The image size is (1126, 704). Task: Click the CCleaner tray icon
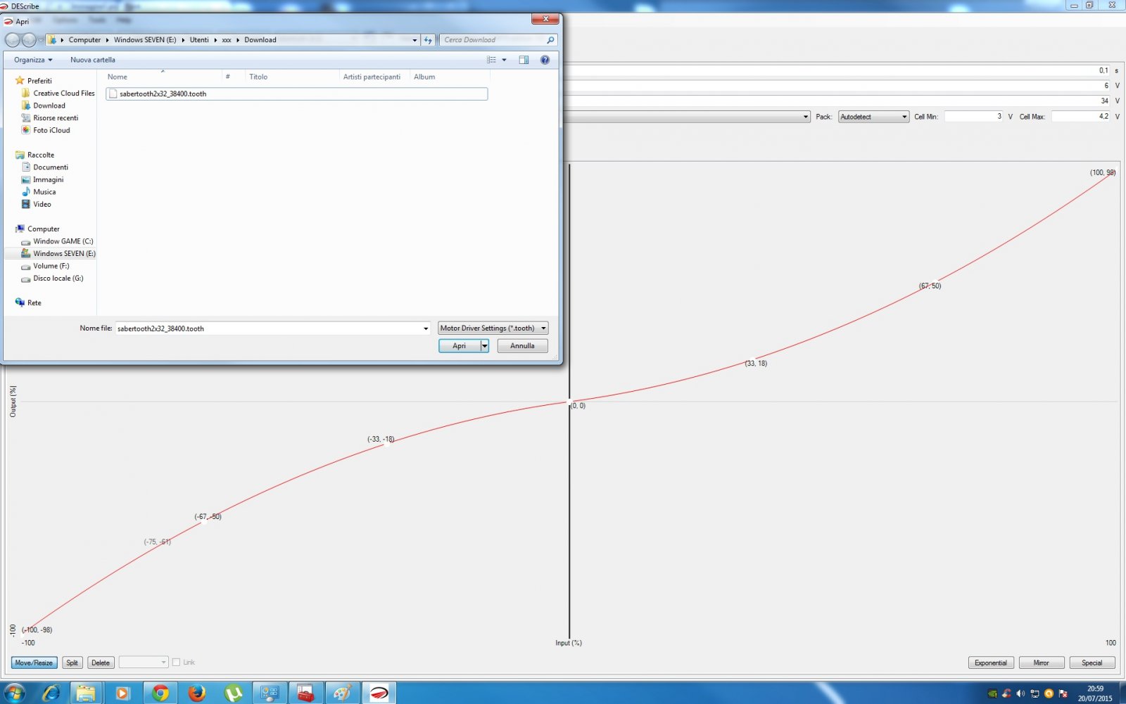point(1006,693)
